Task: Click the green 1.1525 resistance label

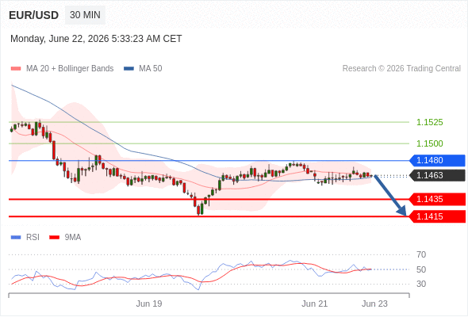Action: pos(429,122)
